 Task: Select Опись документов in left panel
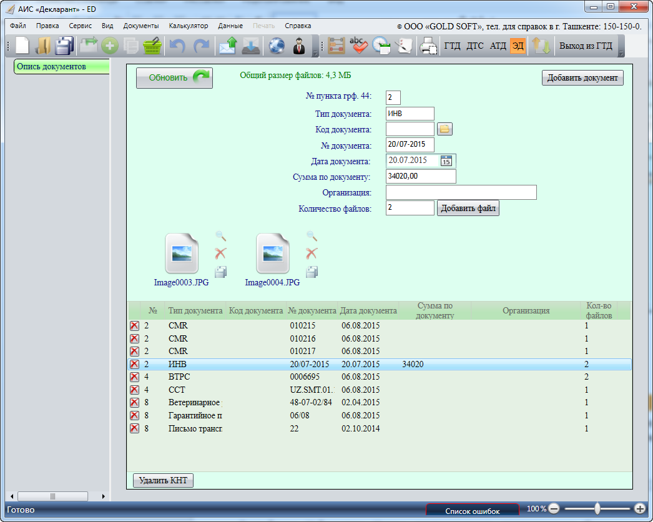click(62, 67)
